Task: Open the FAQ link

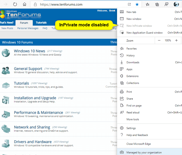Action: point(45,28)
